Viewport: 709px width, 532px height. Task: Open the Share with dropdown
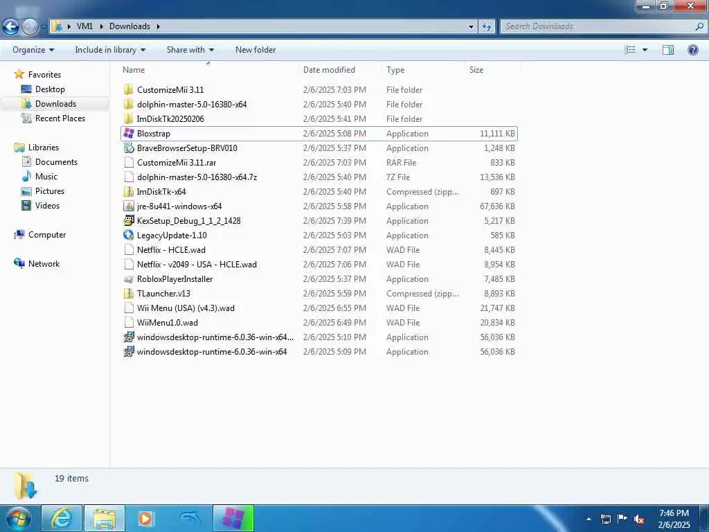click(x=190, y=50)
